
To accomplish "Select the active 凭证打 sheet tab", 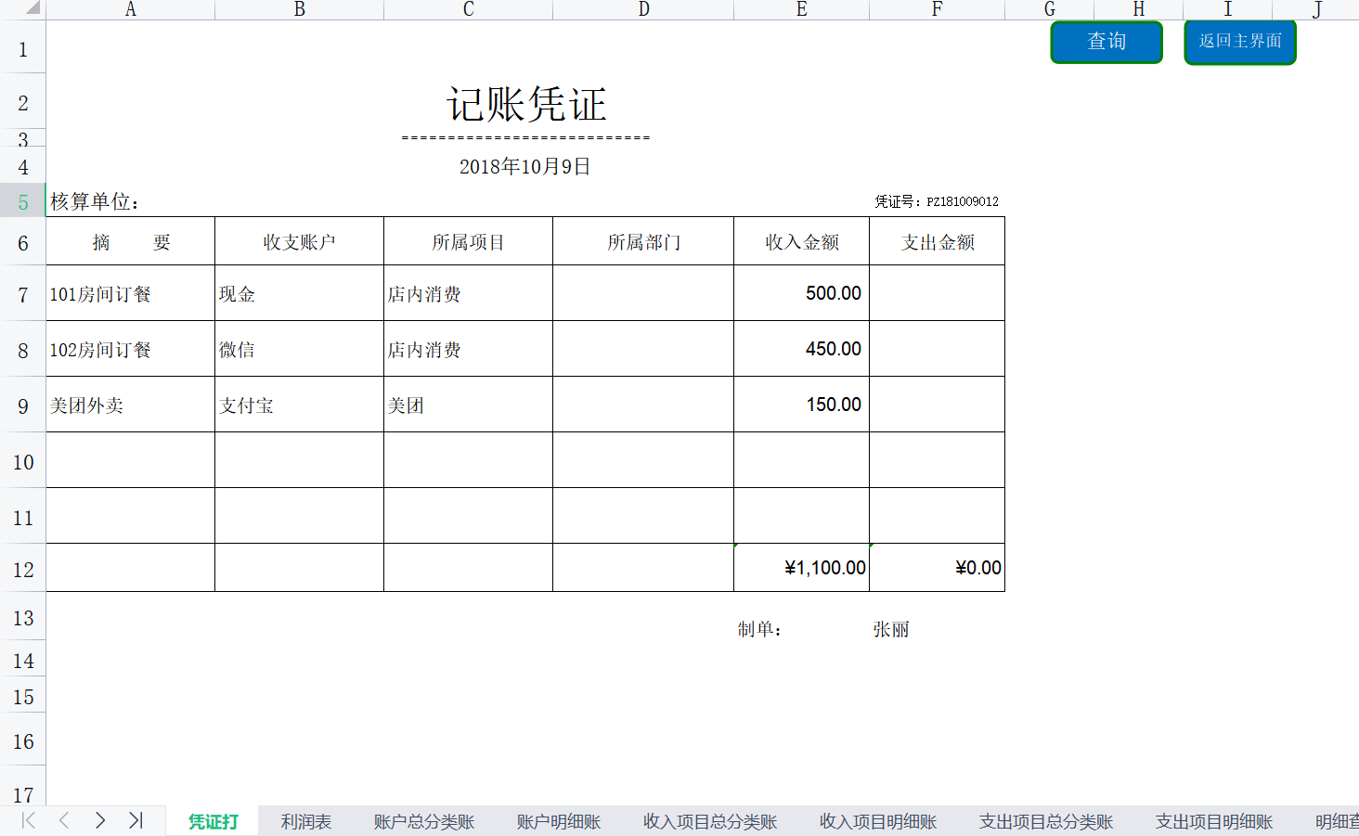I will tap(212, 820).
